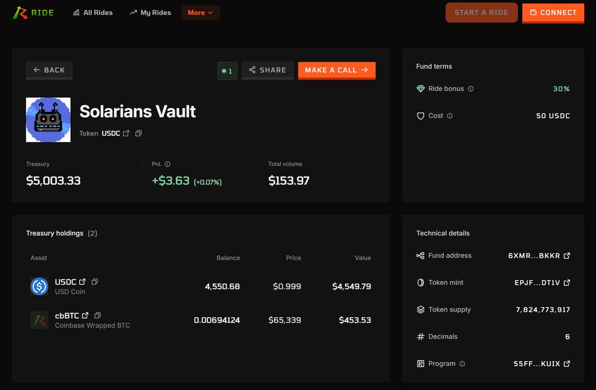
Task: Copy cbBTC asset address
Action: click(98, 315)
